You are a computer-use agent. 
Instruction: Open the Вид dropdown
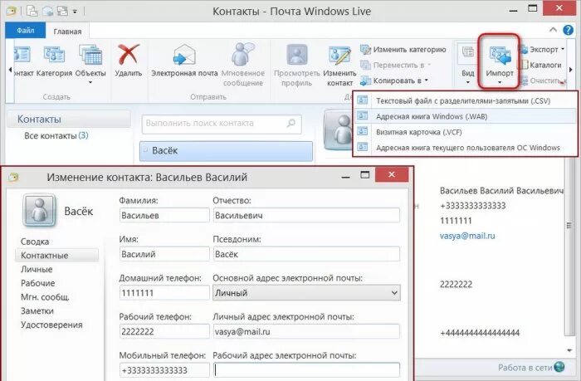467,65
